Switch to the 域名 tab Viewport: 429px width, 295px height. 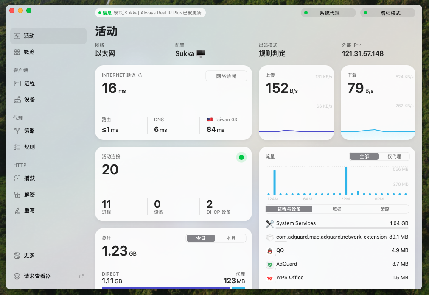tap(337, 209)
